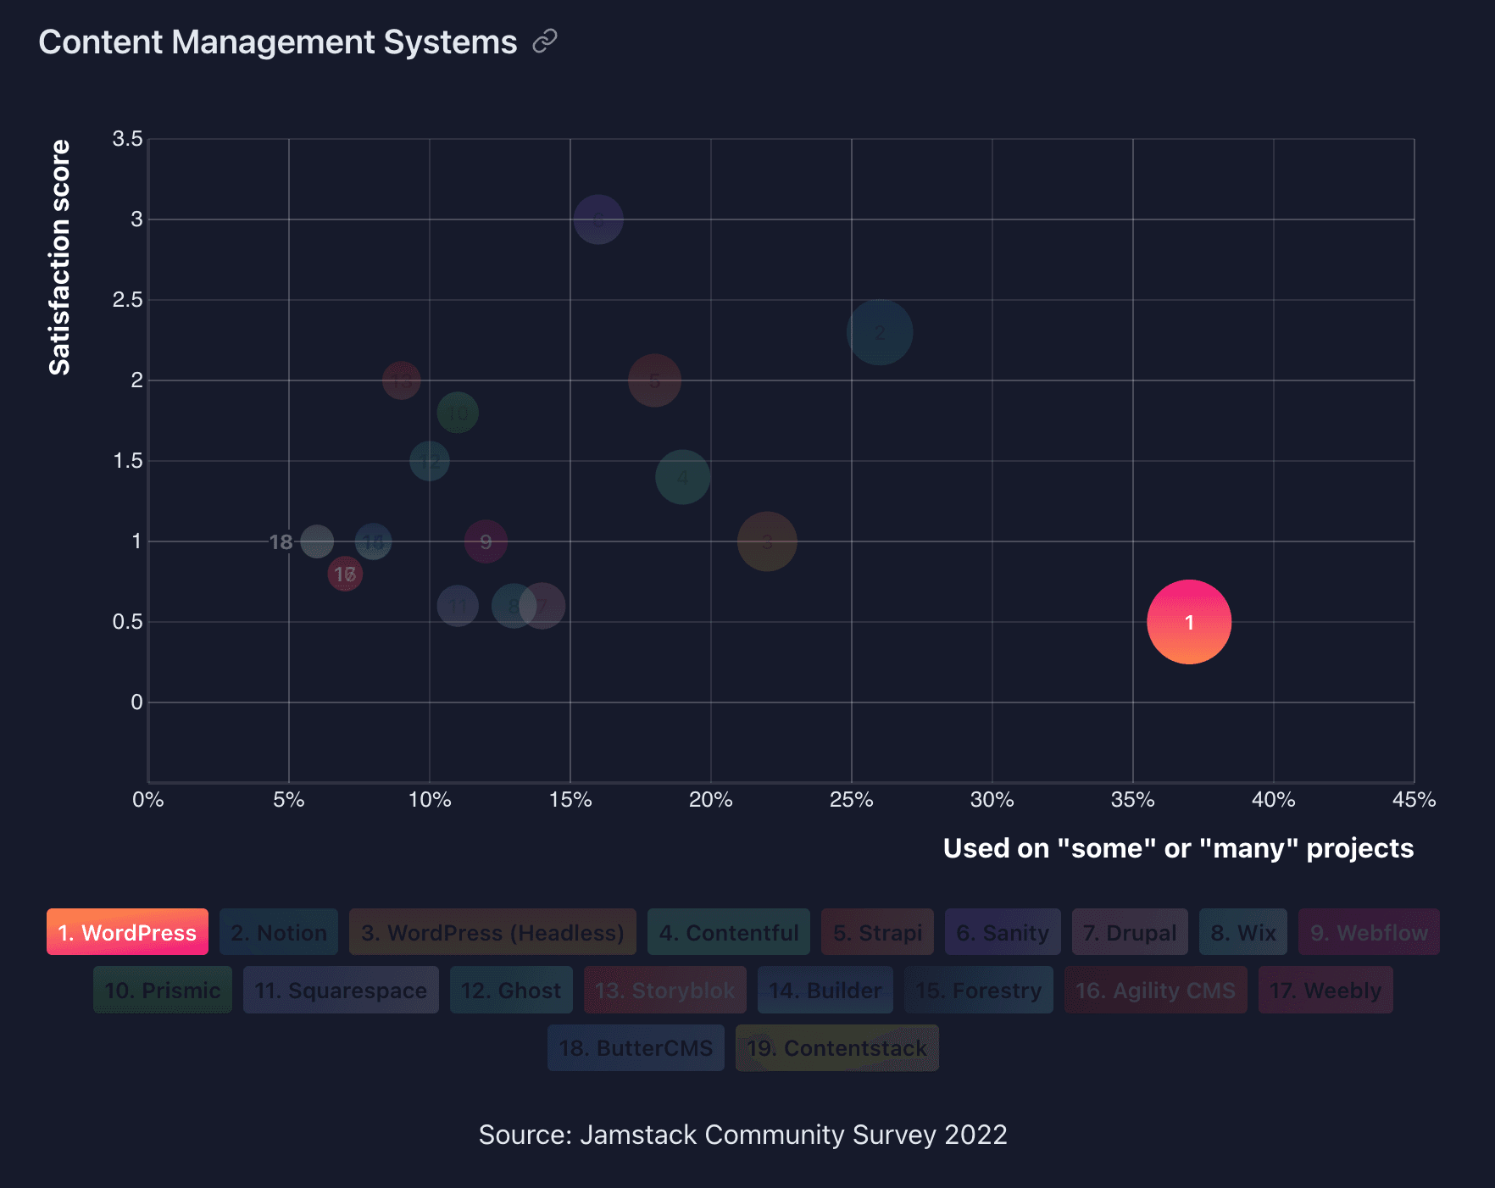Select the Contentstack legend button
Screen dimensions: 1495x1188
pyautogui.click(x=837, y=1047)
